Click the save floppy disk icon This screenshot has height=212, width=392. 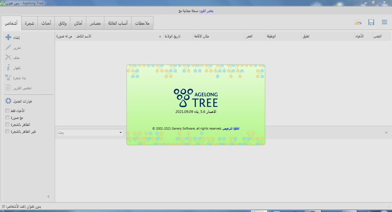pyautogui.click(x=371, y=22)
